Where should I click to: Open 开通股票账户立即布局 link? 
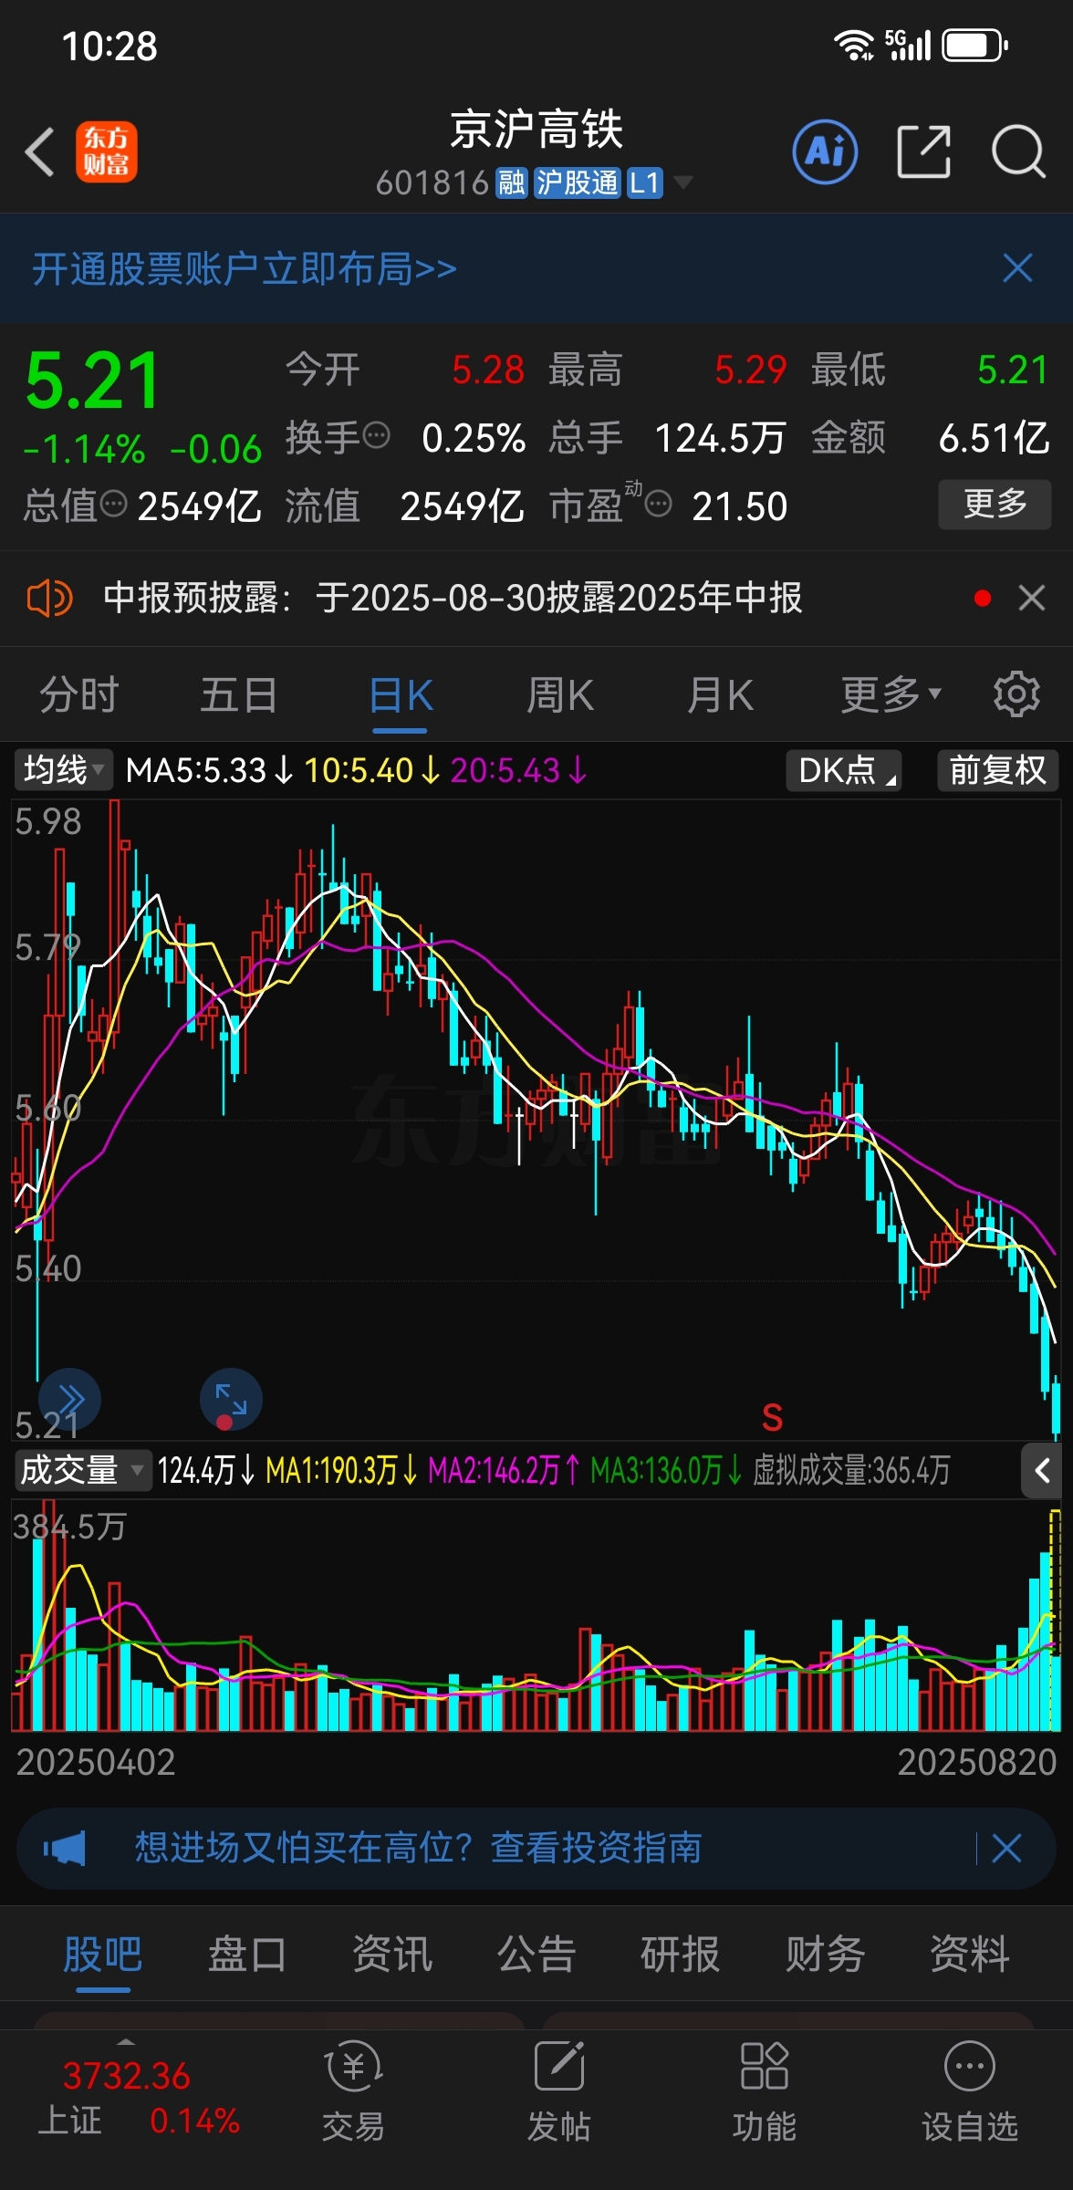[x=245, y=268]
